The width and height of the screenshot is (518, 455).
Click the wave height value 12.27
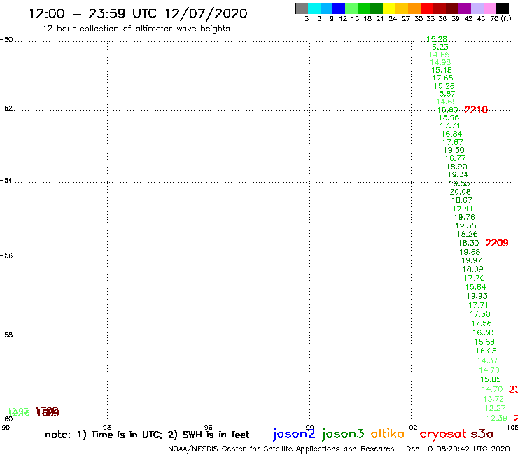tap(495, 408)
